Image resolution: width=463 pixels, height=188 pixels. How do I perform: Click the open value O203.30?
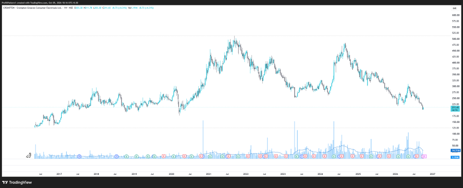tap(78, 8)
